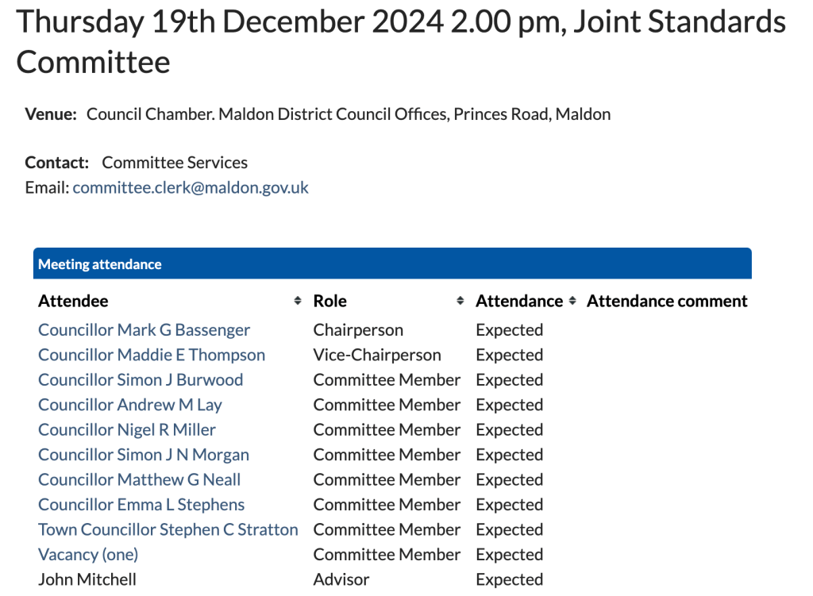This screenshot has width=813, height=596.
Task: Click the Meeting attendance table title bar
Action: pyautogui.click(x=392, y=264)
